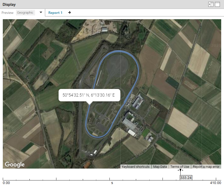Click Report a map error link
224x185 pixels.
[x=206, y=167]
